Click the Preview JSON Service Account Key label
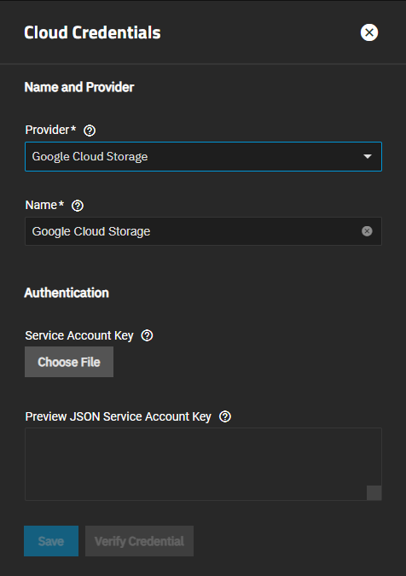 (119, 417)
